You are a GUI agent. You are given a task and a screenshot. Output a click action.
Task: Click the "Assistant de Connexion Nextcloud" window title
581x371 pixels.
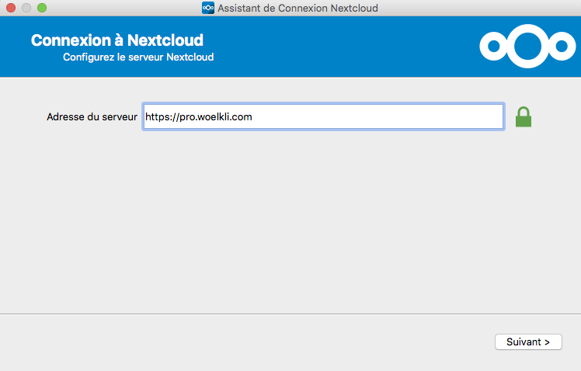click(297, 8)
